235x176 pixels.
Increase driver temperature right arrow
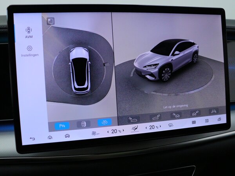[123, 131]
